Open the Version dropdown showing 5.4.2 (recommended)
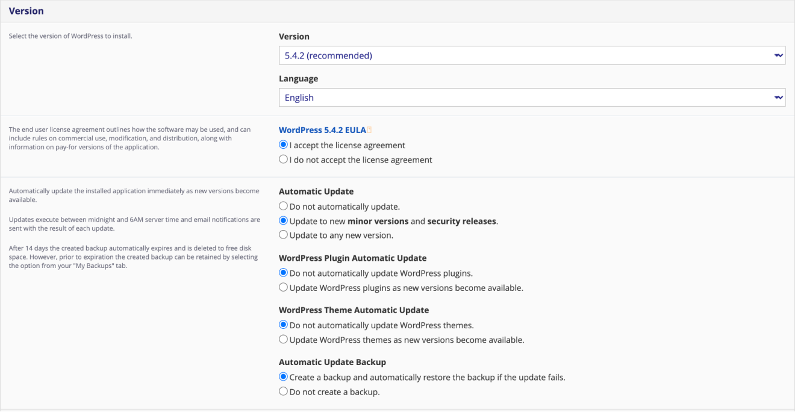The height and width of the screenshot is (412, 795). 532,55
